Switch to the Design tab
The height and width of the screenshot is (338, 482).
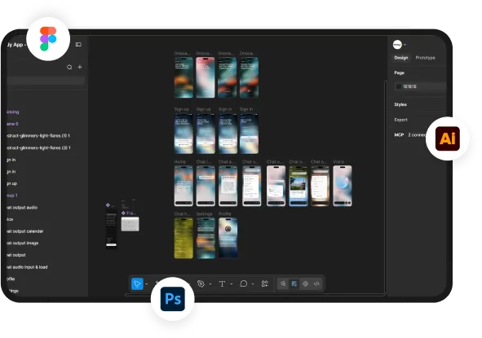point(401,58)
